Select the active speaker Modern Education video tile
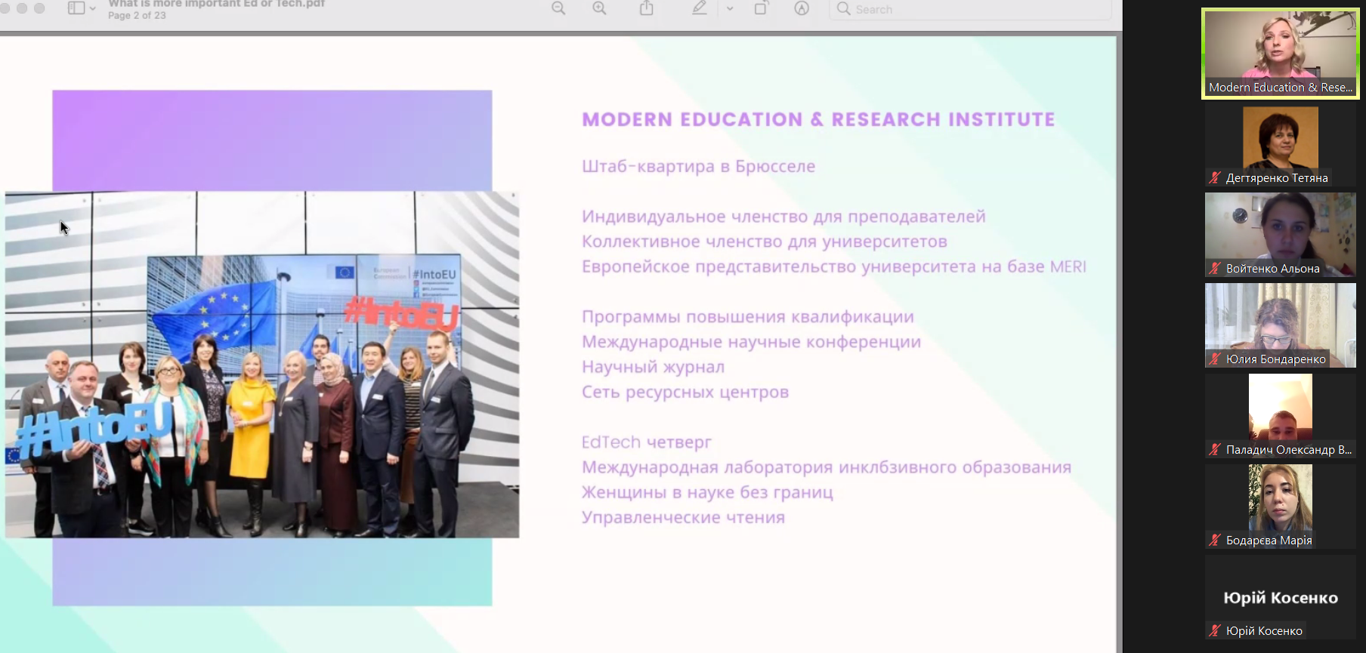Viewport: 1366px width, 653px height. pos(1280,53)
